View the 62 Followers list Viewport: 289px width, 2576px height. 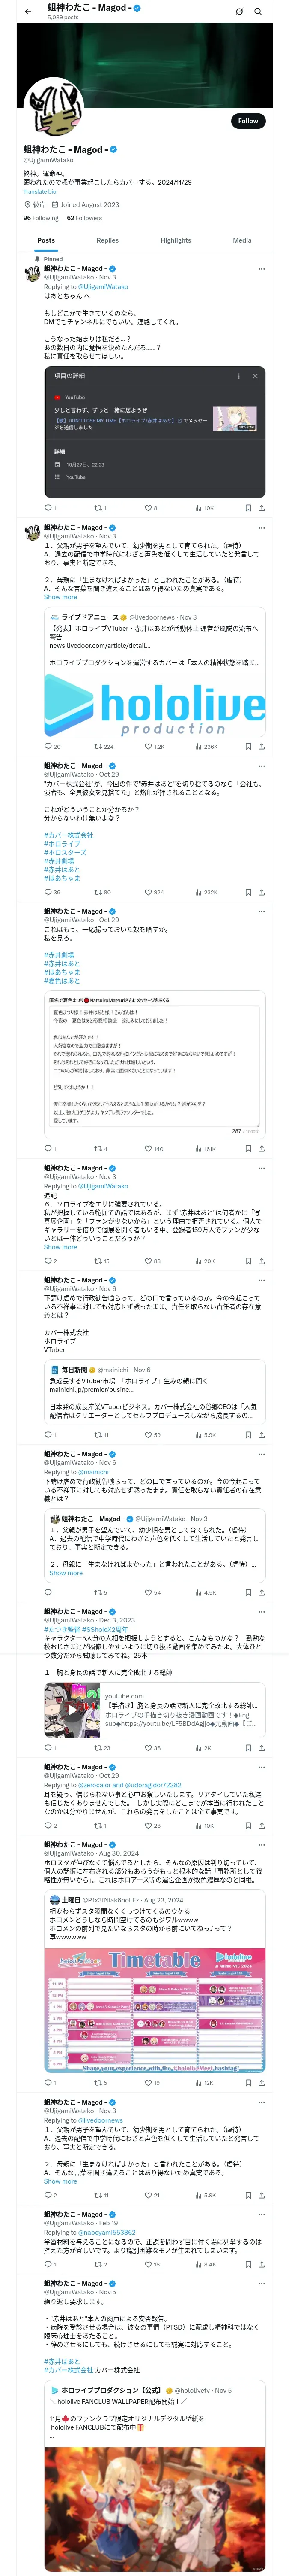click(x=85, y=218)
